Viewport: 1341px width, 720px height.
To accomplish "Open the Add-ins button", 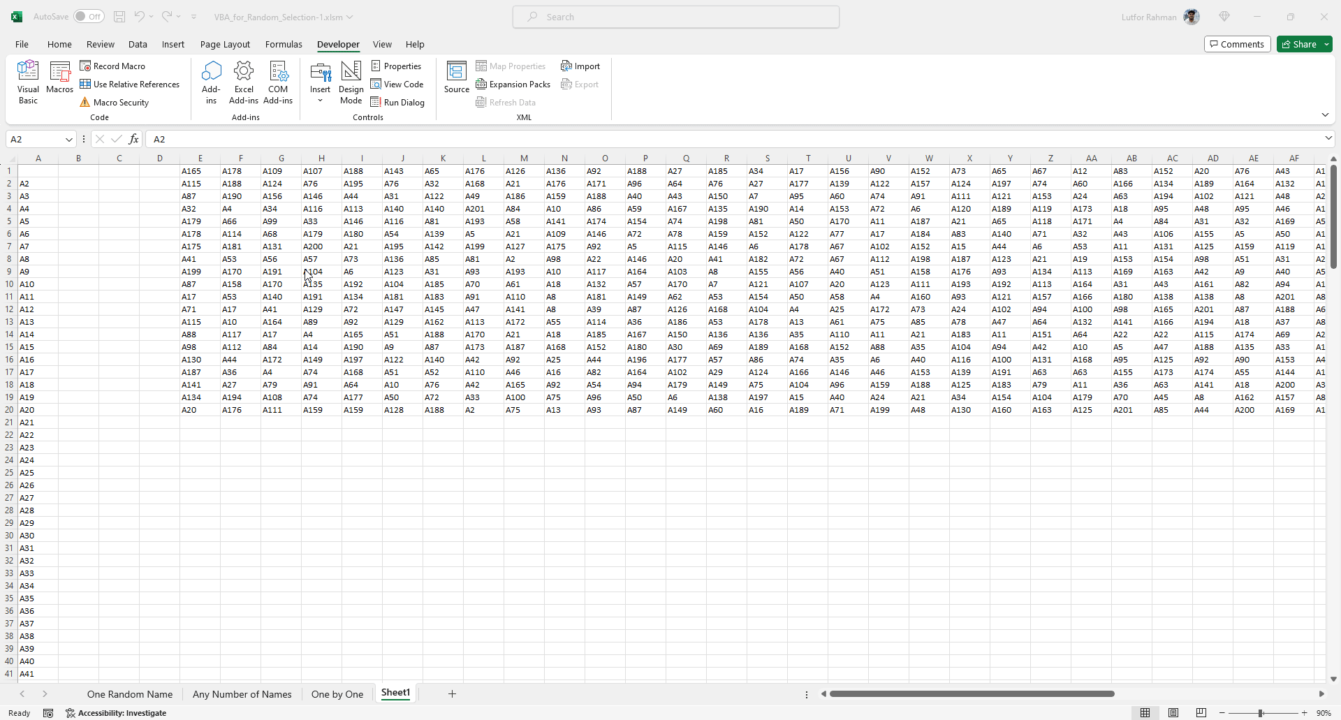I will [x=211, y=82].
